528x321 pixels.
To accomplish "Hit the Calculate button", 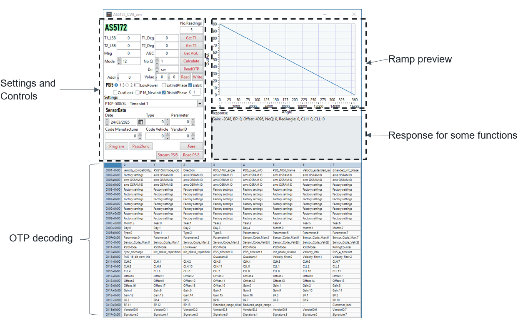I will [x=191, y=61].
